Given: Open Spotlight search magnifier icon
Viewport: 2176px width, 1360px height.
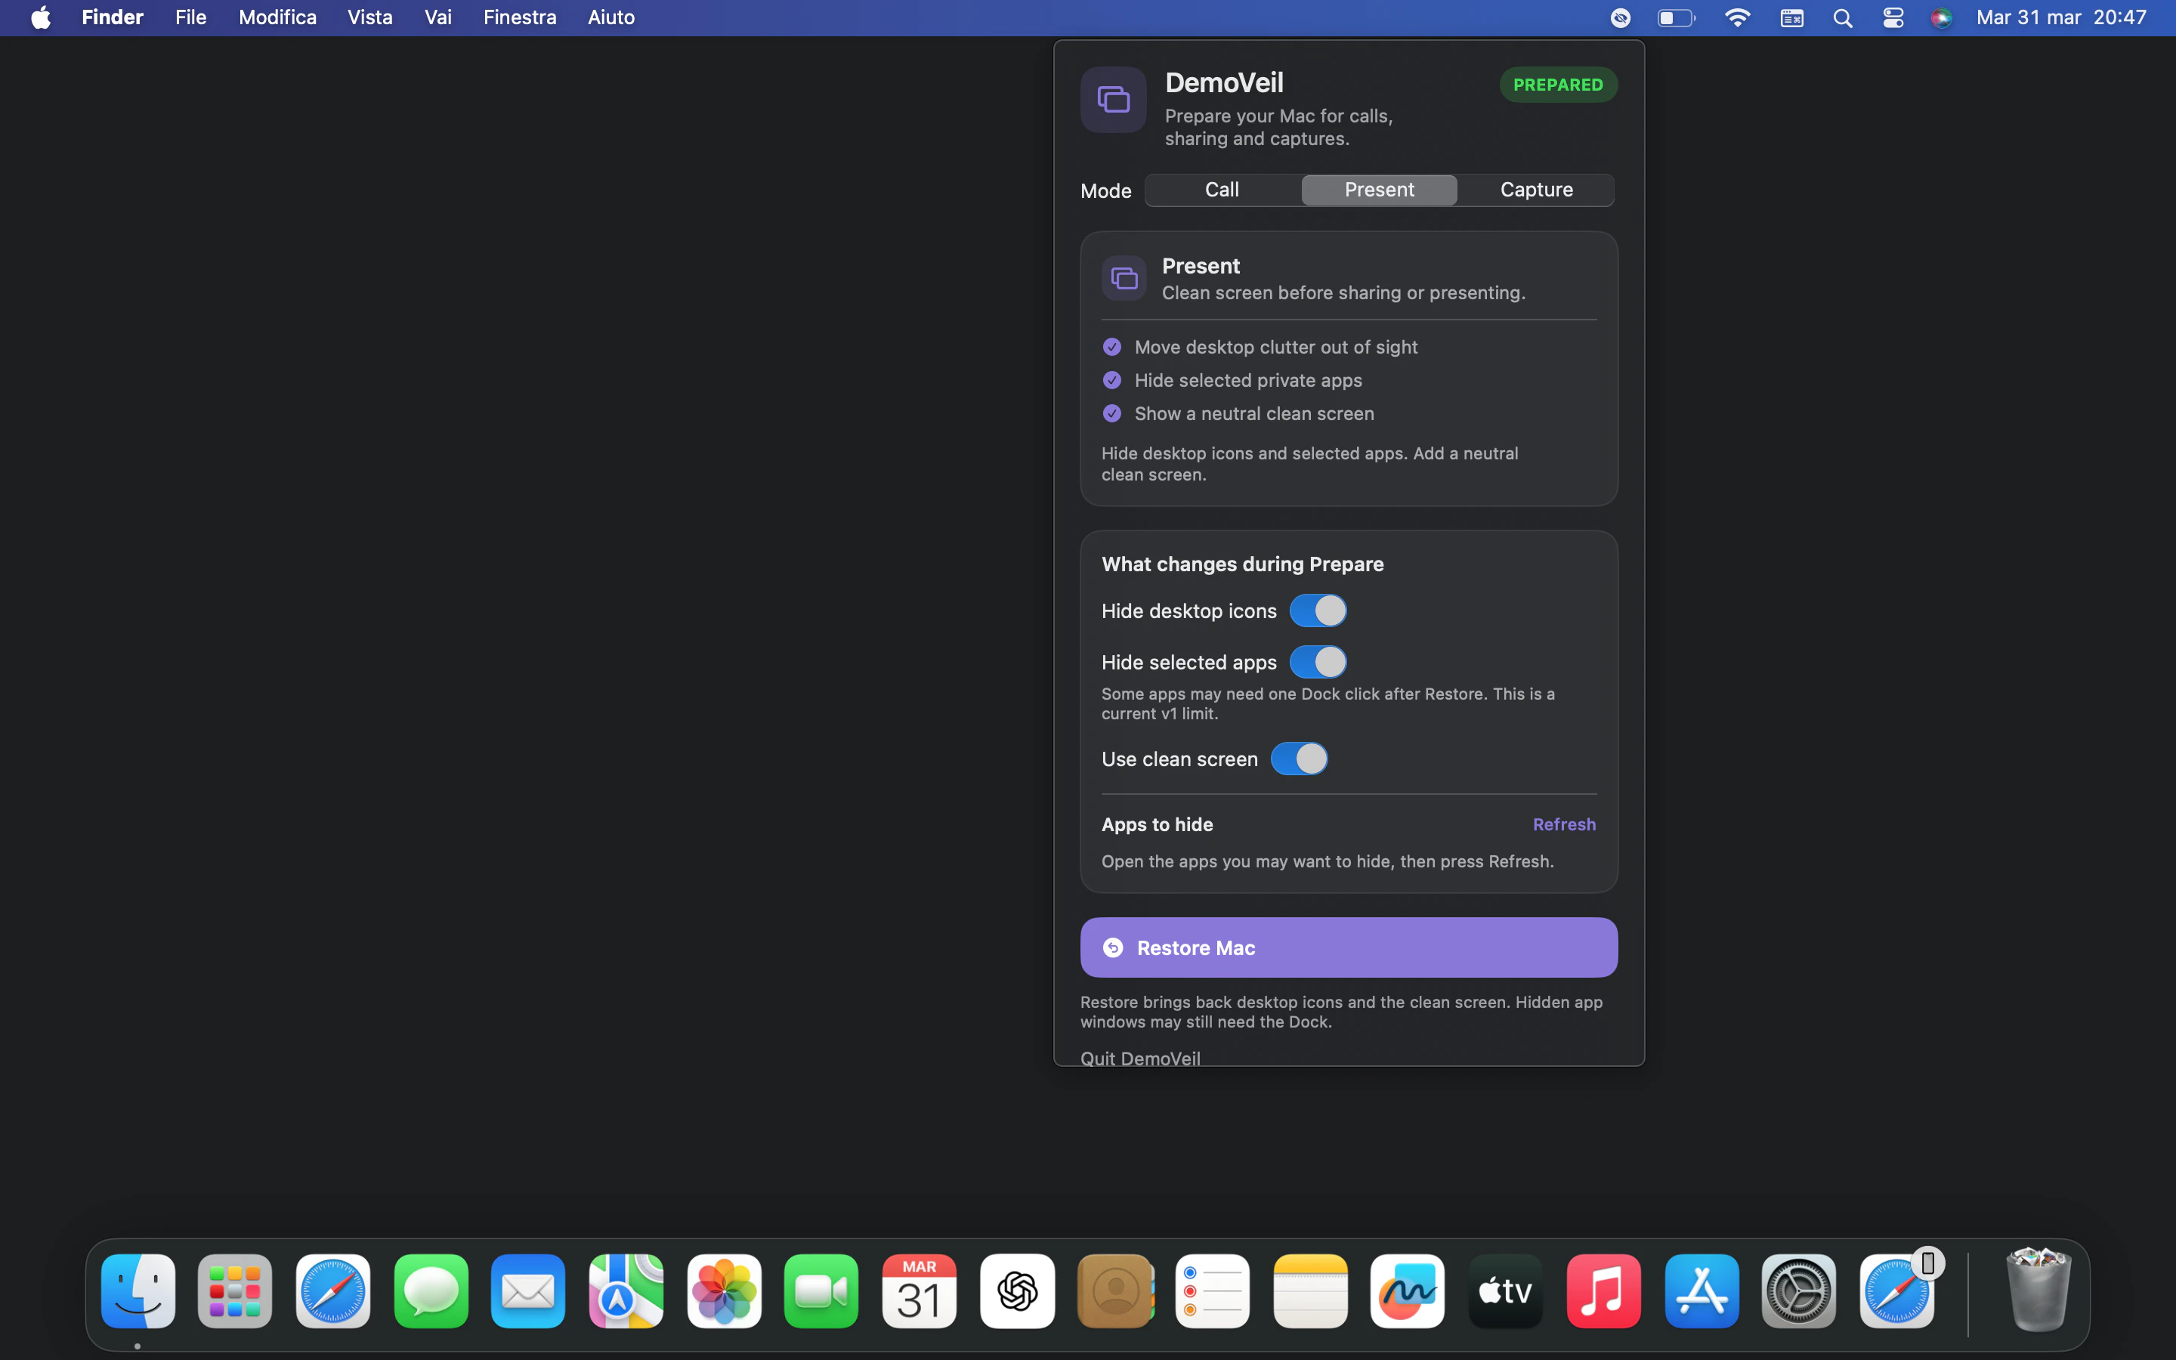Looking at the screenshot, I should coord(1842,18).
